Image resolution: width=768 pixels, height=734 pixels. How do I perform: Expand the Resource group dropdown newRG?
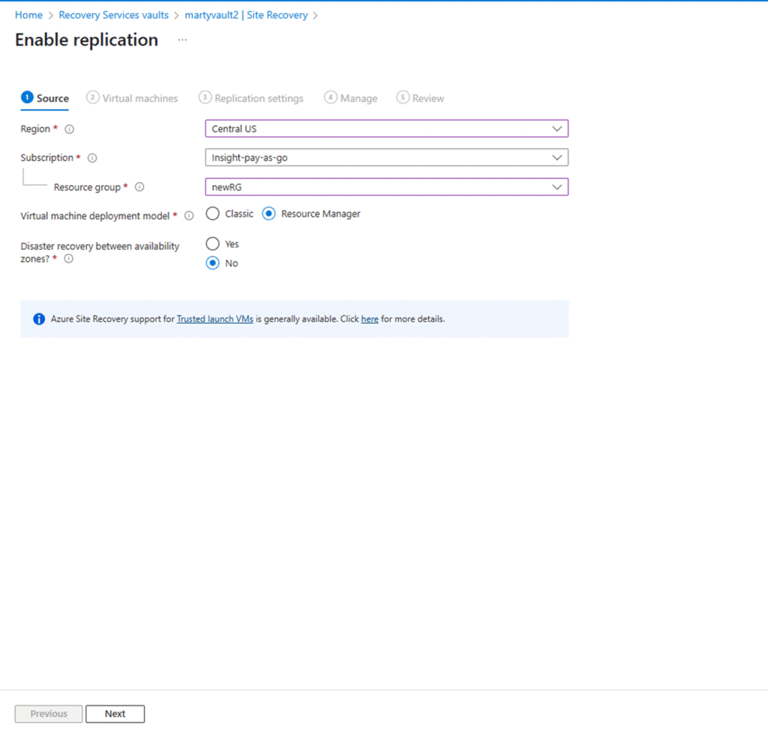click(386, 187)
